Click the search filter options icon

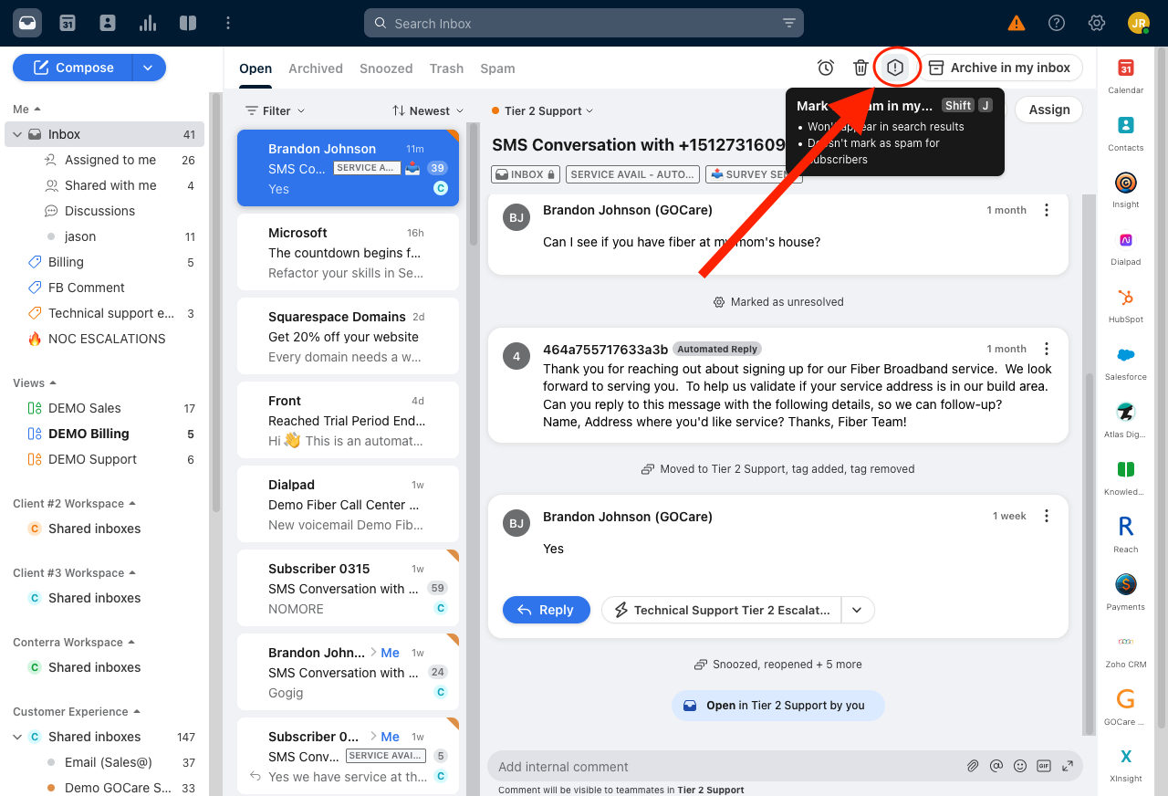789,24
